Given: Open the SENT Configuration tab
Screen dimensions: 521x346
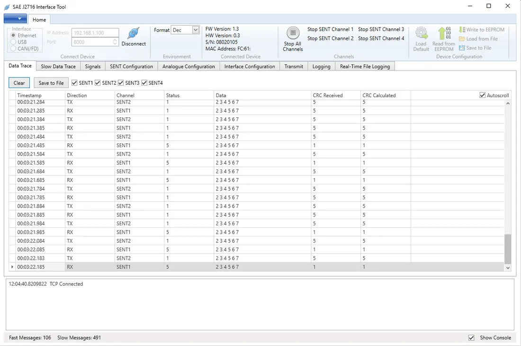Looking at the screenshot, I should click(132, 66).
